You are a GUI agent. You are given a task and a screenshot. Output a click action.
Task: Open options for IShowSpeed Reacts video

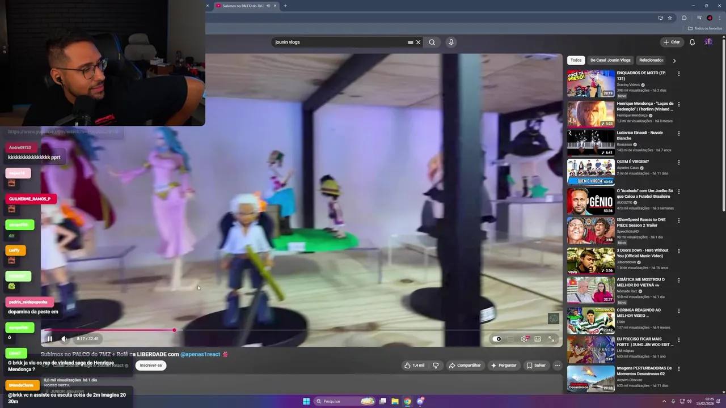coord(678,220)
